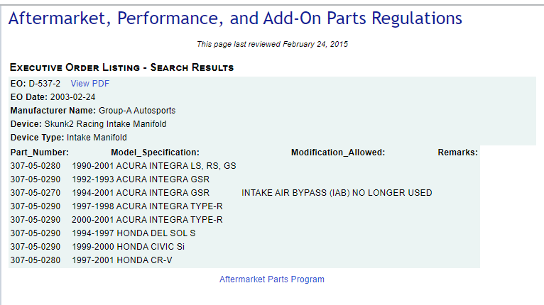
Task: Click the Part_Number column header
Action: (x=40, y=152)
